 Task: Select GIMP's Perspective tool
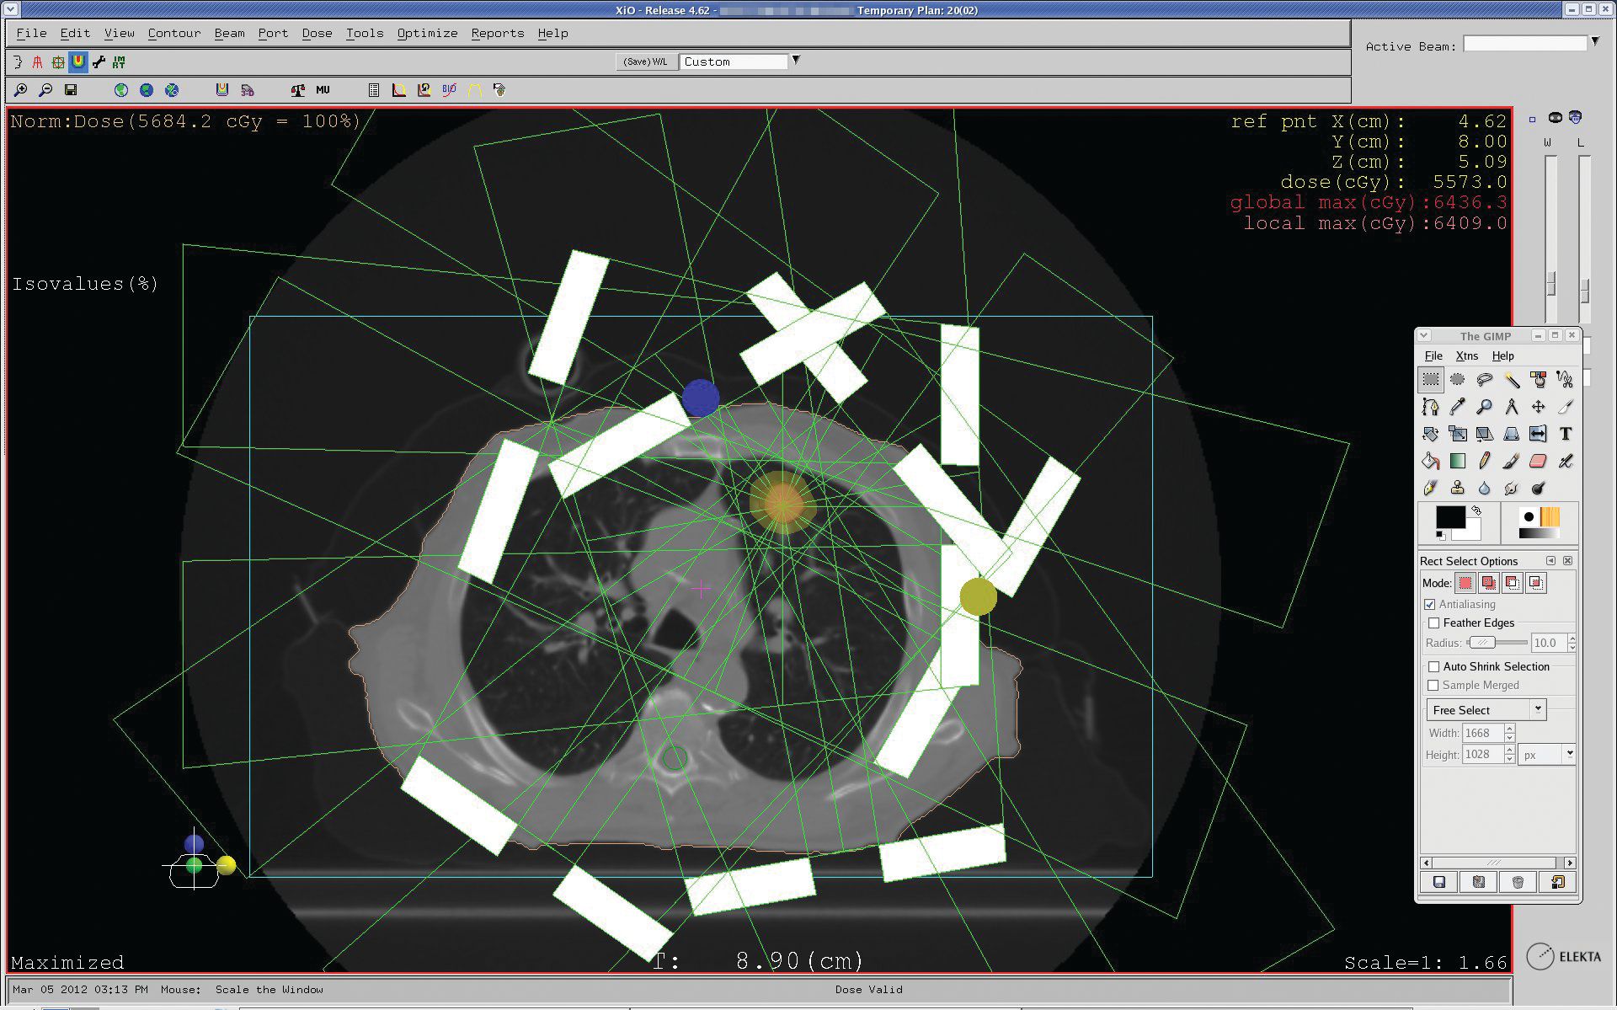(1512, 434)
